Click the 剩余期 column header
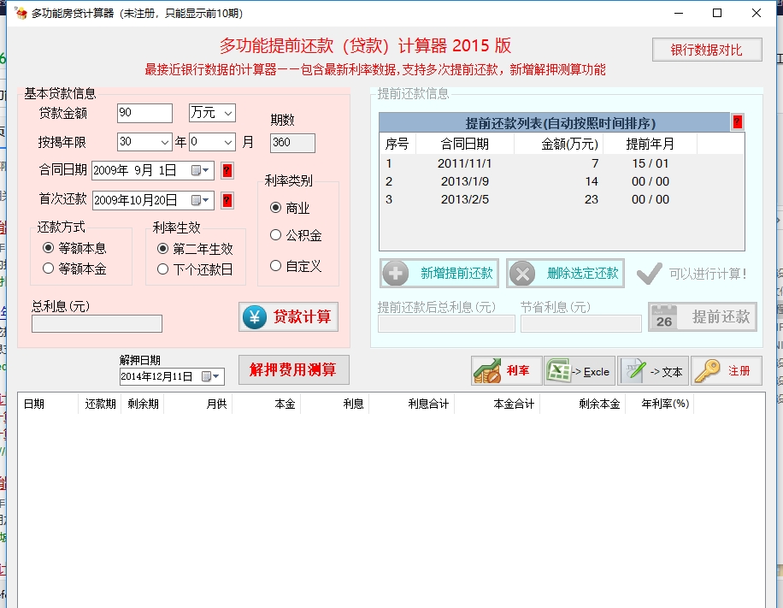783x608 pixels. [142, 404]
